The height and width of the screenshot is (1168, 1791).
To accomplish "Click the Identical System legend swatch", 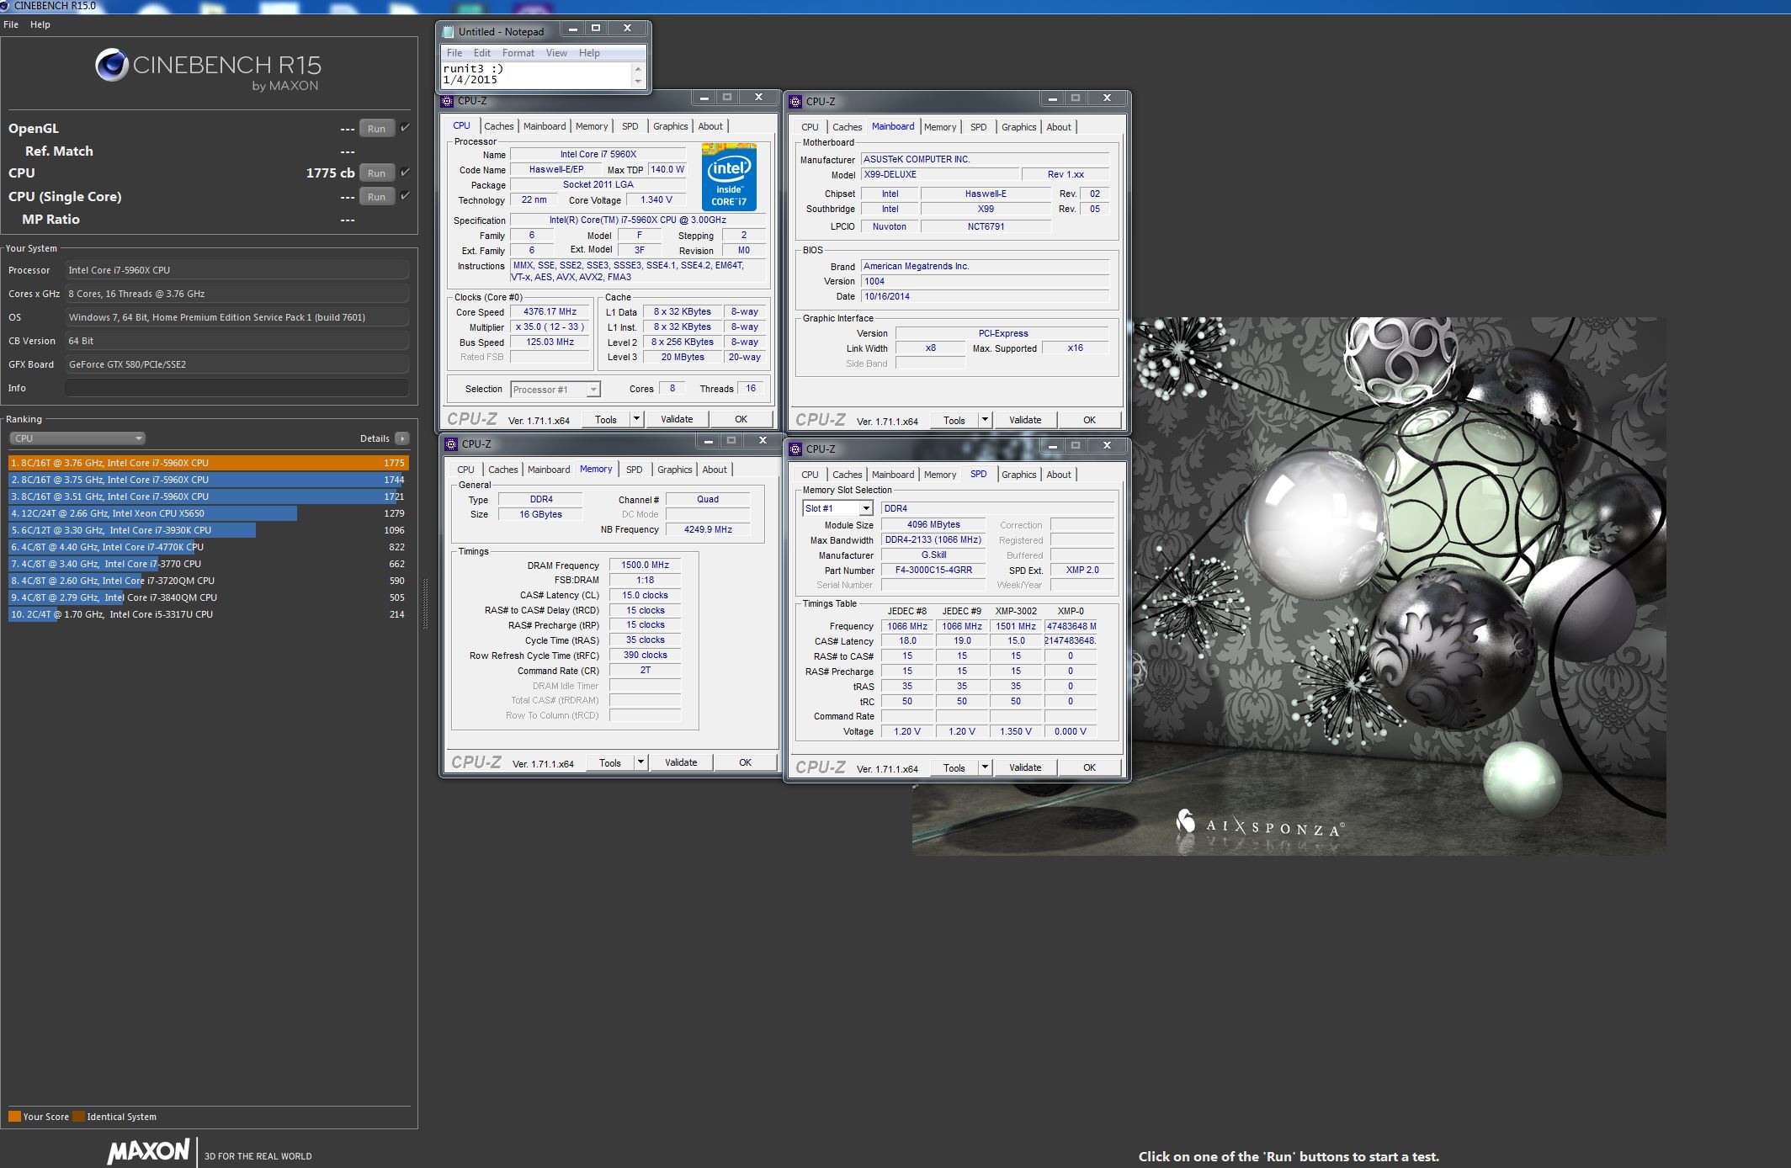I will tap(78, 1117).
